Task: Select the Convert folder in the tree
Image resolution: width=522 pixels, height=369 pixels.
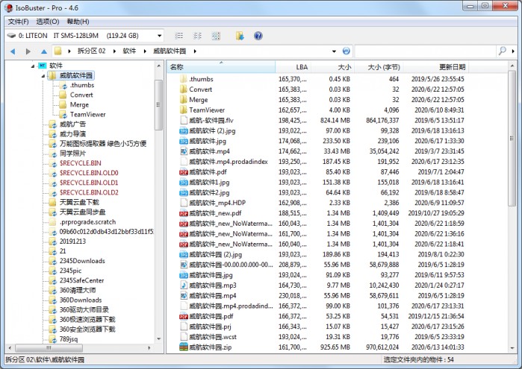Action: (x=81, y=95)
